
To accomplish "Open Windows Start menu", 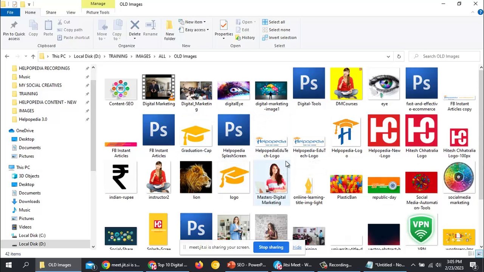I will [9, 265].
